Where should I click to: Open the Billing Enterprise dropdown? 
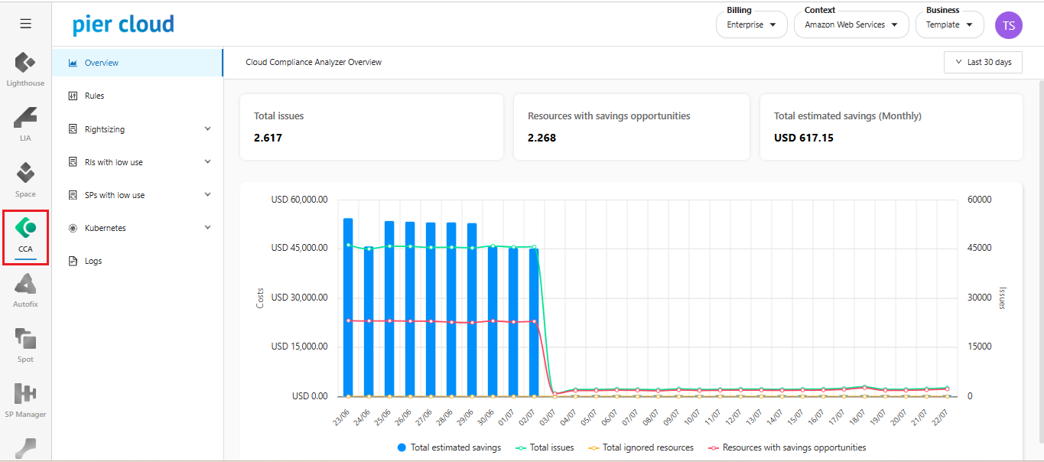pos(751,24)
